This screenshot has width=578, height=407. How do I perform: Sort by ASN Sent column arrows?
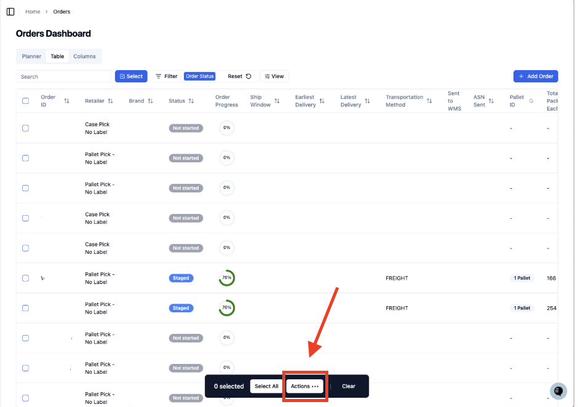pos(491,101)
